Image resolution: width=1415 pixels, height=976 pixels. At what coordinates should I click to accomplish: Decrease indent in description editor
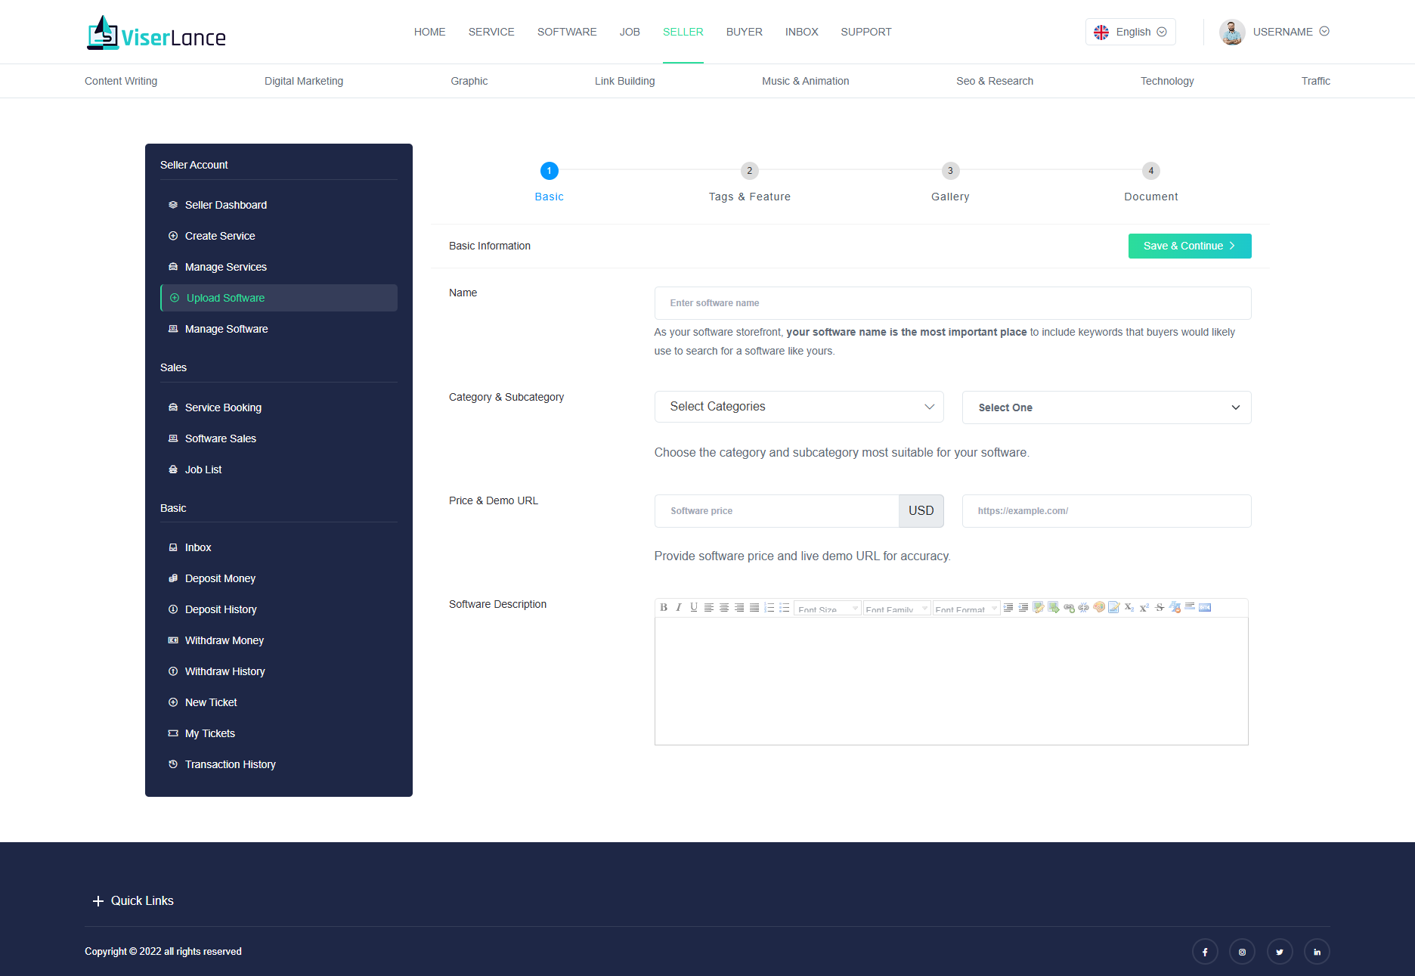(1023, 607)
